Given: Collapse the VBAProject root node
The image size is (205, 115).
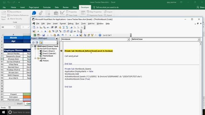Looking at the screenshot, I should (x=33, y=46).
